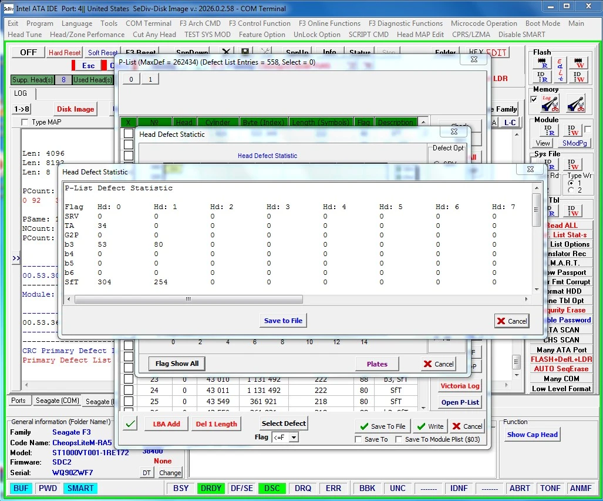Toggle the Type MAP checkbox
This screenshot has width=603, height=501.
[x=25, y=122]
